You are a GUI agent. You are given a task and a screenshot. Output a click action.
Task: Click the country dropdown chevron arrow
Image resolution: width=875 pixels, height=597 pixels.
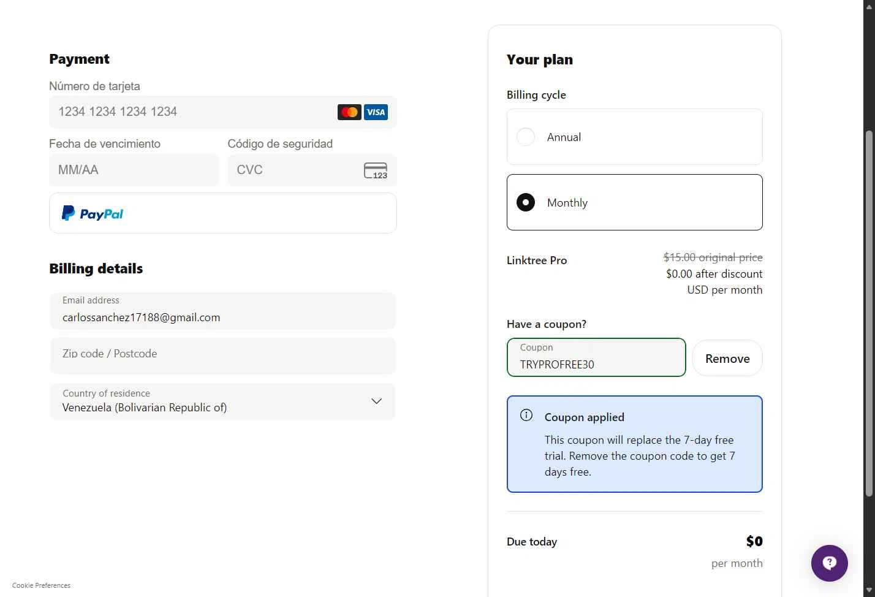click(x=376, y=401)
